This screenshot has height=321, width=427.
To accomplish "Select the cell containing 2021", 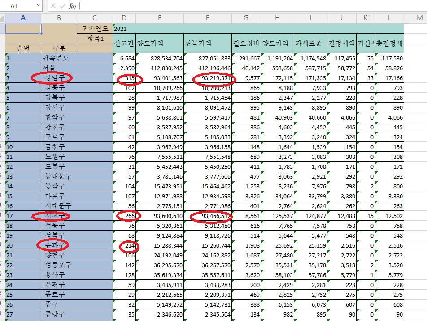I will (x=258, y=28).
